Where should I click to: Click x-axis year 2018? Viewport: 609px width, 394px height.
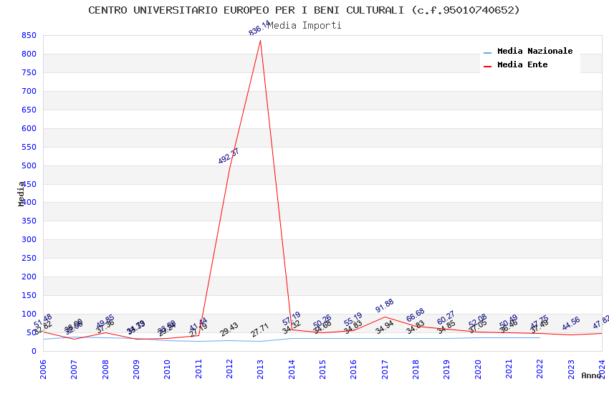click(416, 369)
